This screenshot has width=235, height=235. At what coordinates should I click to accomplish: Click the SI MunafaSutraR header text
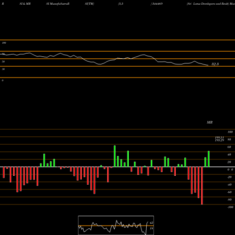(x=58, y=4)
